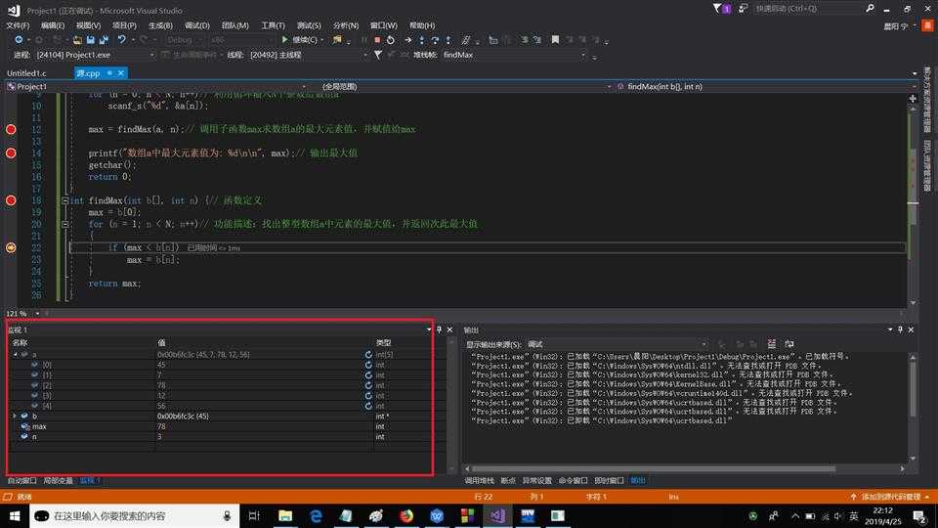Open the 文件(F) menu
The image size is (938, 528).
pos(18,25)
